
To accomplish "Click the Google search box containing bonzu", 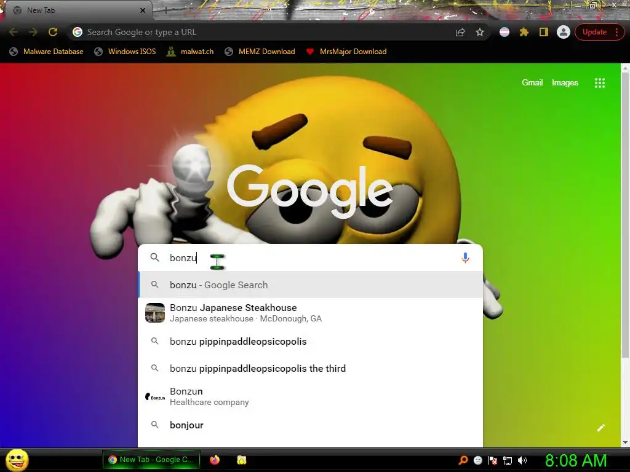I will [x=310, y=258].
